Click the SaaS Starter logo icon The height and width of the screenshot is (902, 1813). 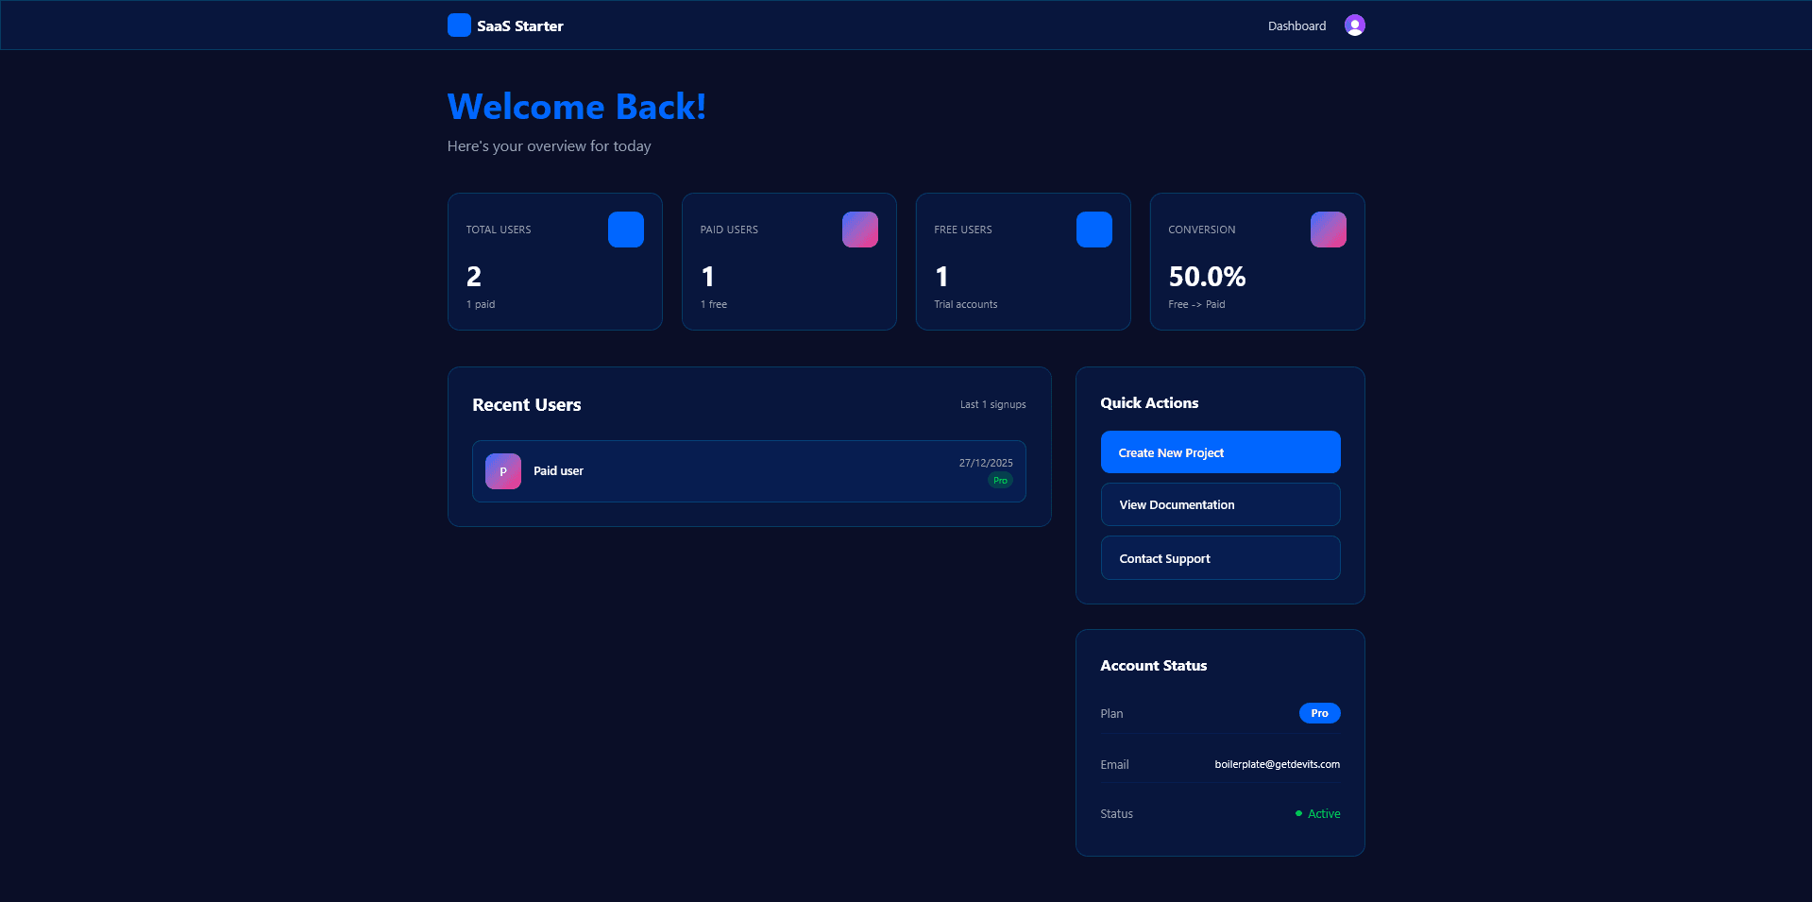tap(459, 26)
